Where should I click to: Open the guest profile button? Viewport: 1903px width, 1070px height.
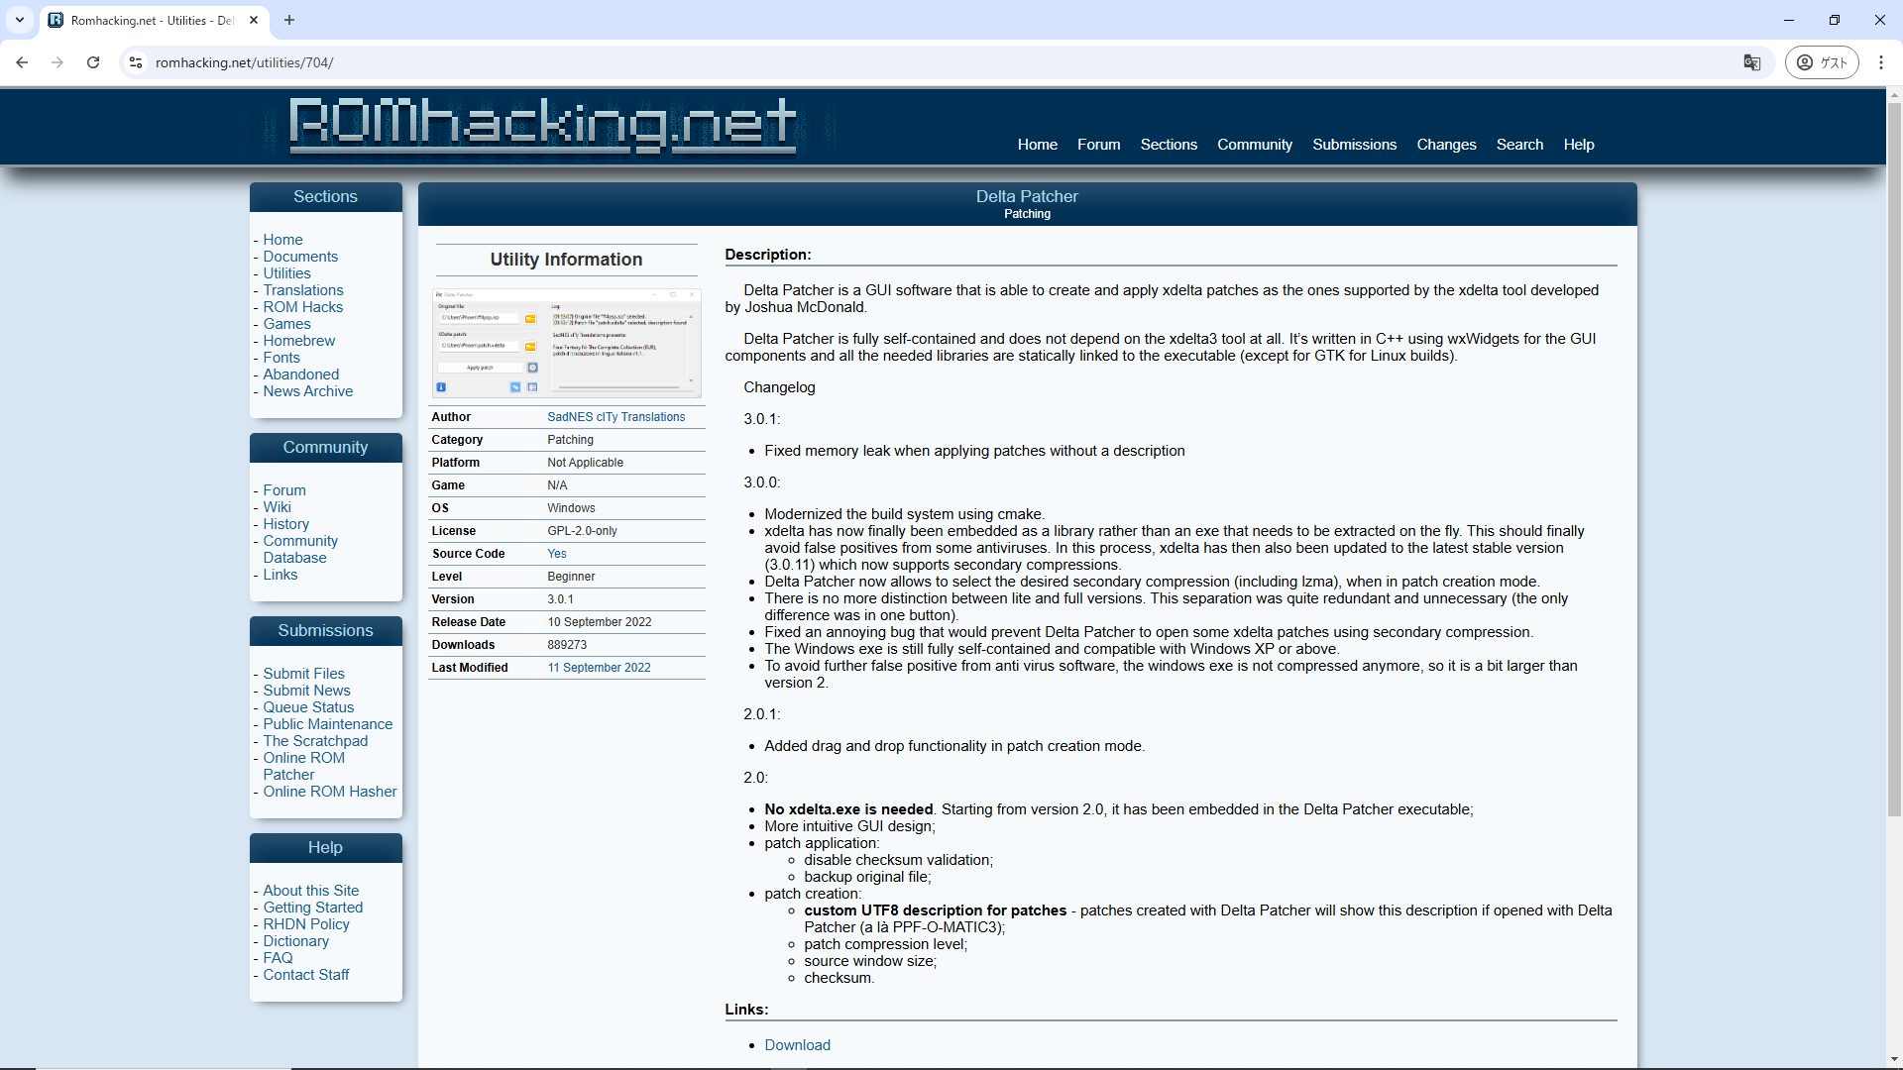click(1822, 62)
